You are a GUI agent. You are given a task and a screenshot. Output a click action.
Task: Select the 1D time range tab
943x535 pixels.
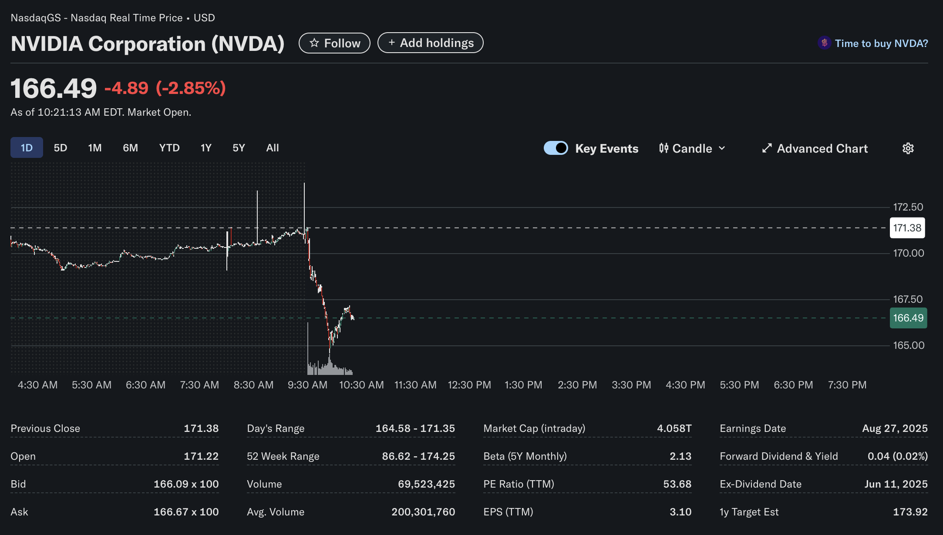pyautogui.click(x=27, y=147)
